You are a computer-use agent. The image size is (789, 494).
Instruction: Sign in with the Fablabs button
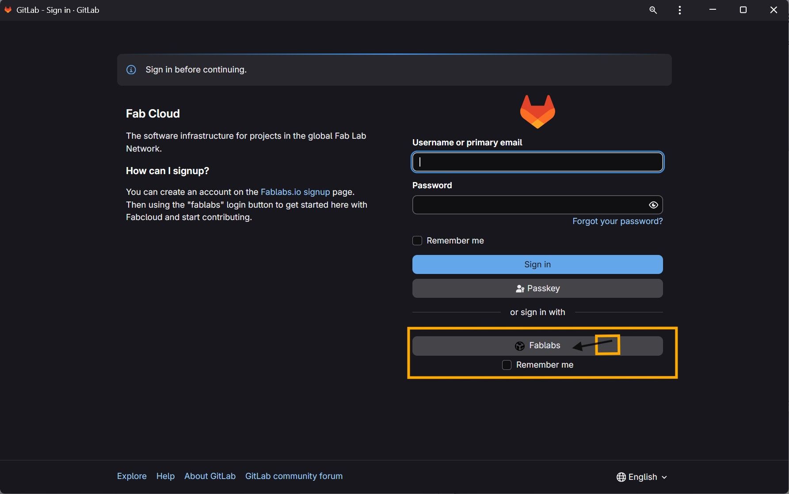click(537, 346)
